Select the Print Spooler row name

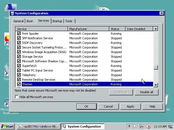click(x=30, y=34)
